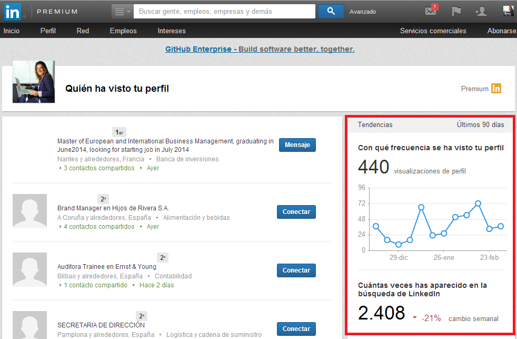Click the search input field
517x339 pixels.
tap(224, 11)
